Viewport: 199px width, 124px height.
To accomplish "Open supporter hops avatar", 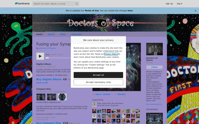I will pyautogui.click(x=94, y=104).
